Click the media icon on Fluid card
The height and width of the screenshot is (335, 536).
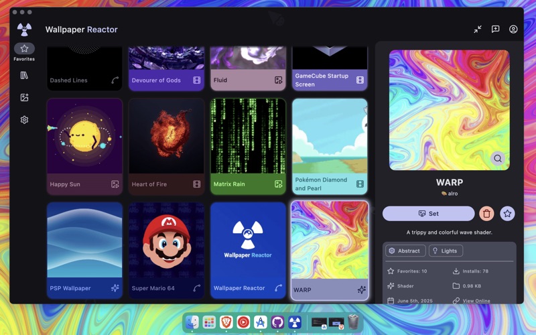tap(279, 80)
